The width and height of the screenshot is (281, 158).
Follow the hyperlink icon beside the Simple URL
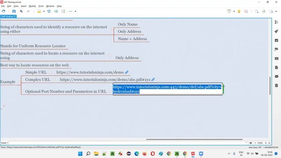(127, 72)
